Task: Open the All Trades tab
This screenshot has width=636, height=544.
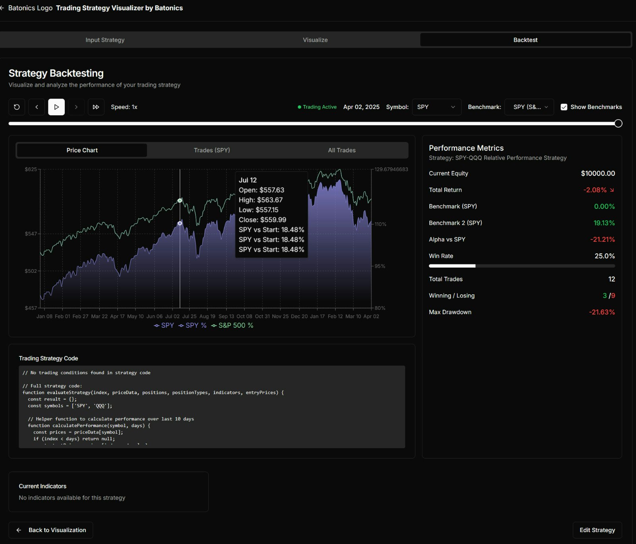Action: [x=342, y=150]
